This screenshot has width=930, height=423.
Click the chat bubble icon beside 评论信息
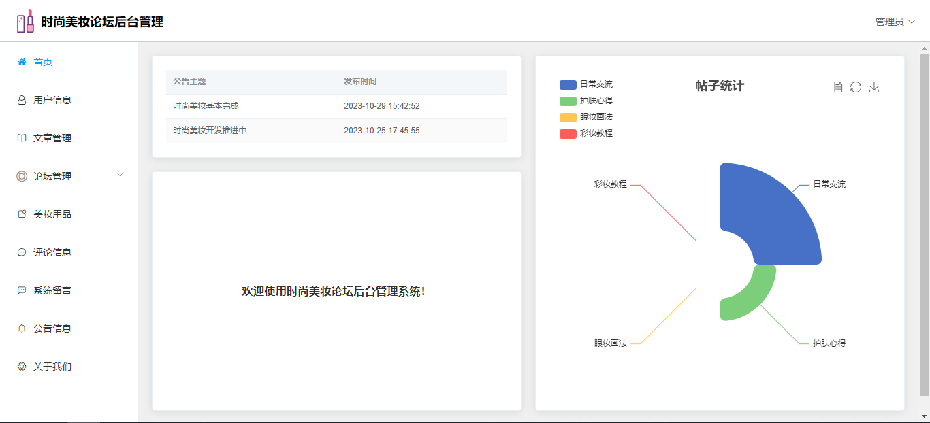(22, 252)
